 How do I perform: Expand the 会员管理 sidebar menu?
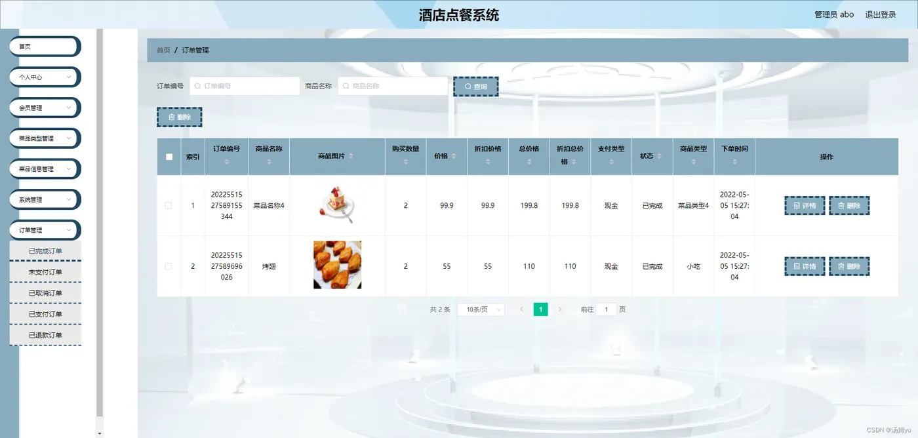pyautogui.click(x=45, y=108)
